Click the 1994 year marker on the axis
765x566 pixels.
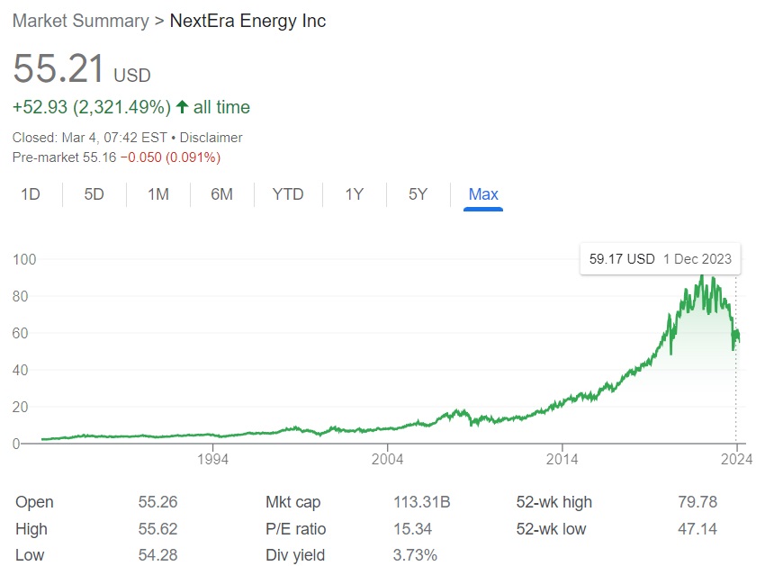pos(212,459)
